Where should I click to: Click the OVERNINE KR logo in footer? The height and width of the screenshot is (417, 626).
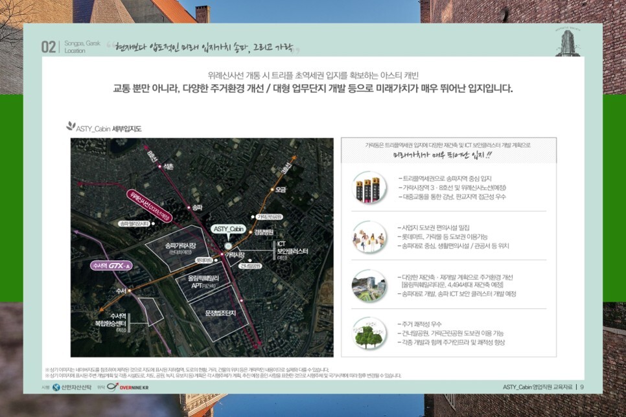128,387
